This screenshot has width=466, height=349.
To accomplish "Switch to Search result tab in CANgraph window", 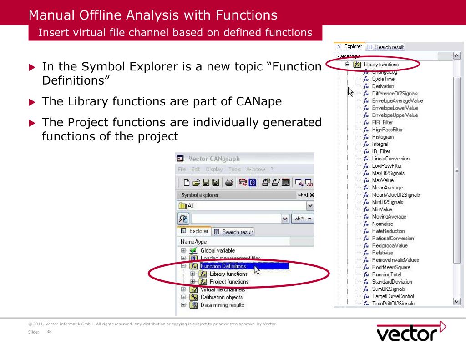I will click(233, 232).
